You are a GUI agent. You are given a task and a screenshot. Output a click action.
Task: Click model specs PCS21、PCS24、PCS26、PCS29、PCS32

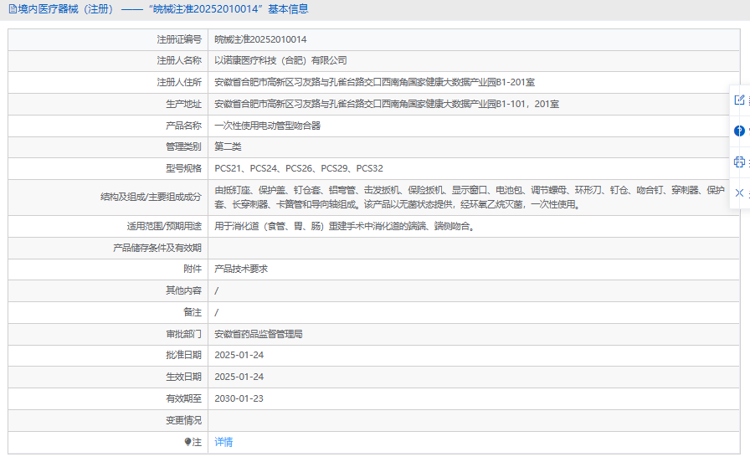[299, 168]
